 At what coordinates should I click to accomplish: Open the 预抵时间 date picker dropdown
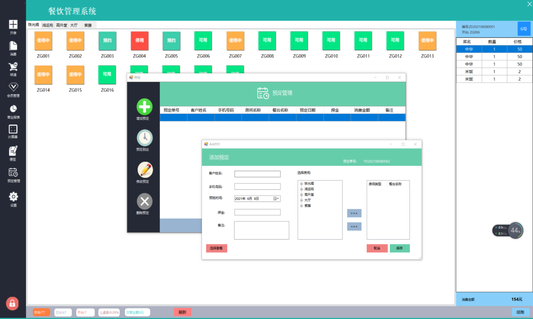point(276,199)
